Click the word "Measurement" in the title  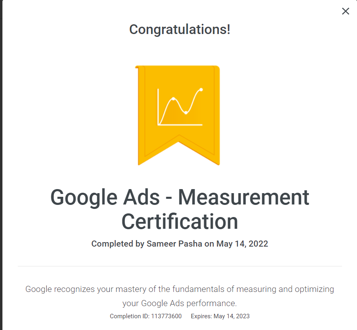point(244,198)
